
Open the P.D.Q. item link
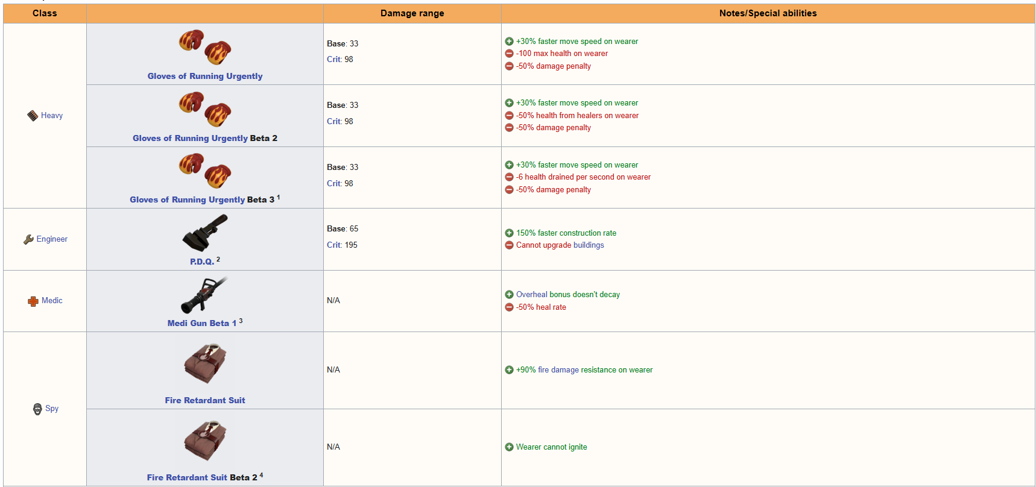click(202, 262)
